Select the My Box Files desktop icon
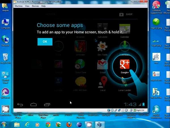 pos(156,93)
